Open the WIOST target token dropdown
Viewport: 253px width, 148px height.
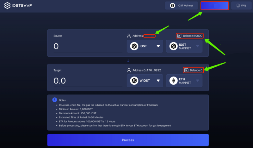point(145,81)
